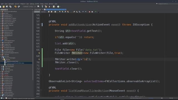Click addButtonAction method name in code
The height and width of the screenshot is (100, 178).
[x=80, y=25]
